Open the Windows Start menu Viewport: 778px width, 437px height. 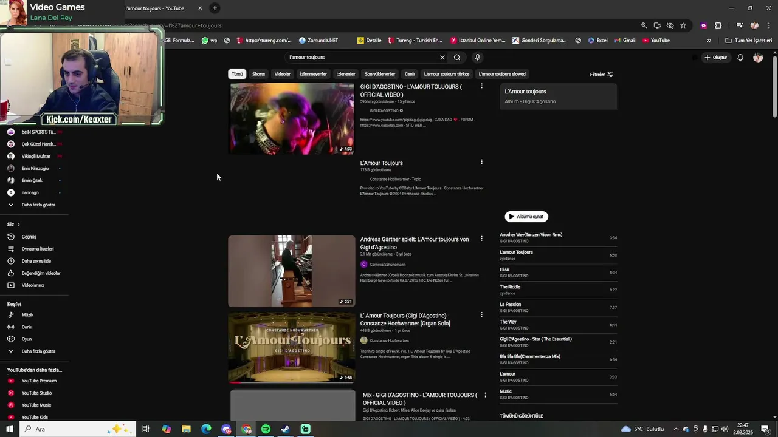(x=9, y=429)
